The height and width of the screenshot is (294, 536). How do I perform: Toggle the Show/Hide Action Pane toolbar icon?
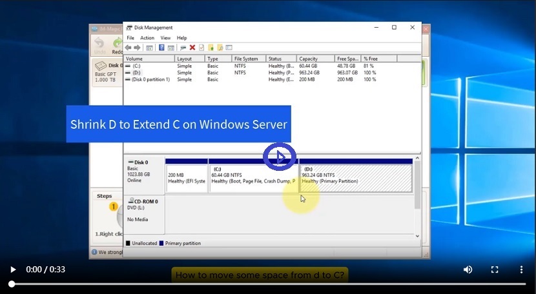click(x=170, y=48)
